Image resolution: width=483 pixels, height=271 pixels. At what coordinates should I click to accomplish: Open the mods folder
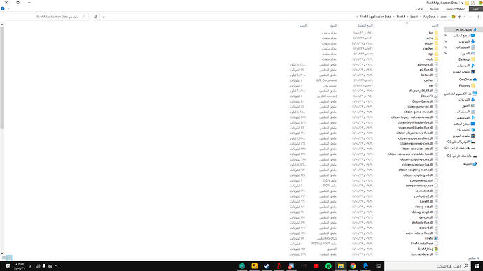click(432, 59)
